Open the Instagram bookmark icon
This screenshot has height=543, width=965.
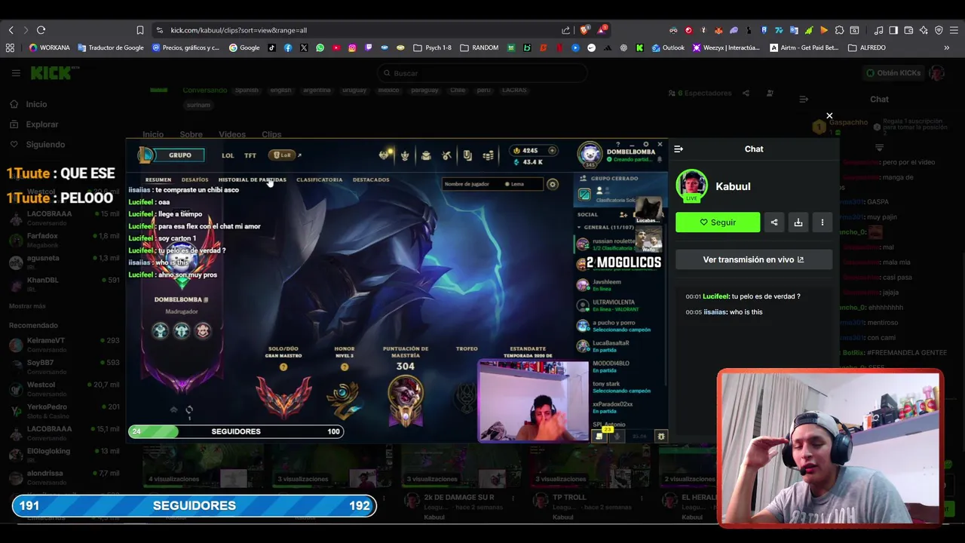(352, 48)
